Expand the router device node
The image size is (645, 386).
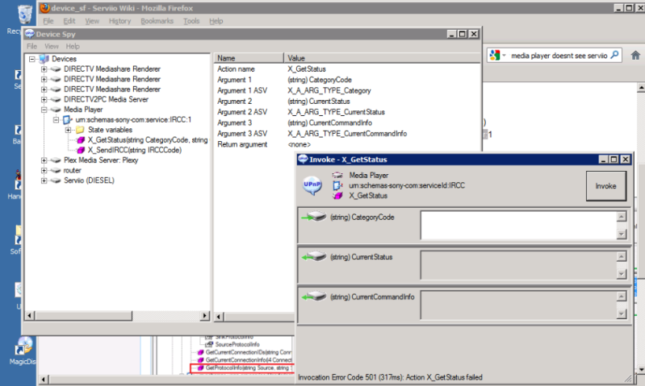tap(44, 170)
